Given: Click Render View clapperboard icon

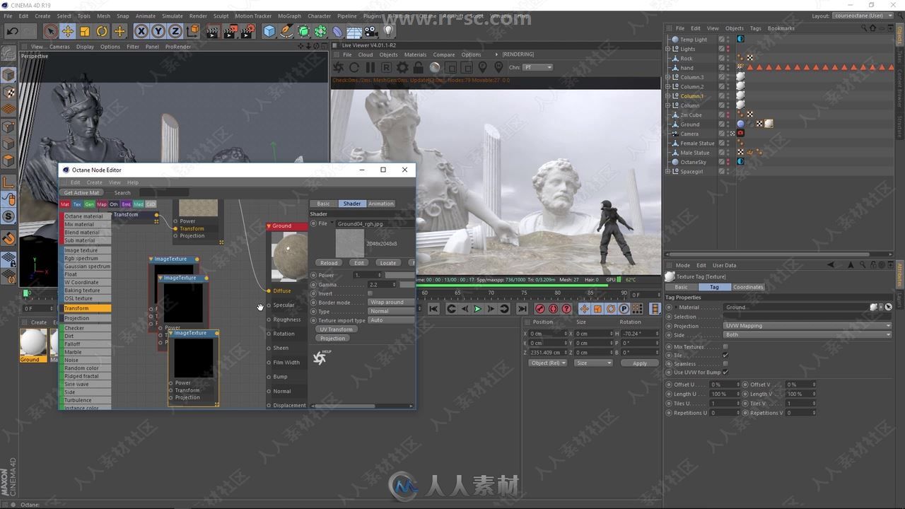Looking at the screenshot, I should (213, 31).
